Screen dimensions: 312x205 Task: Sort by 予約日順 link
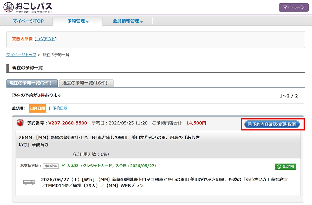pyautogui.click(x=60, y=108)
